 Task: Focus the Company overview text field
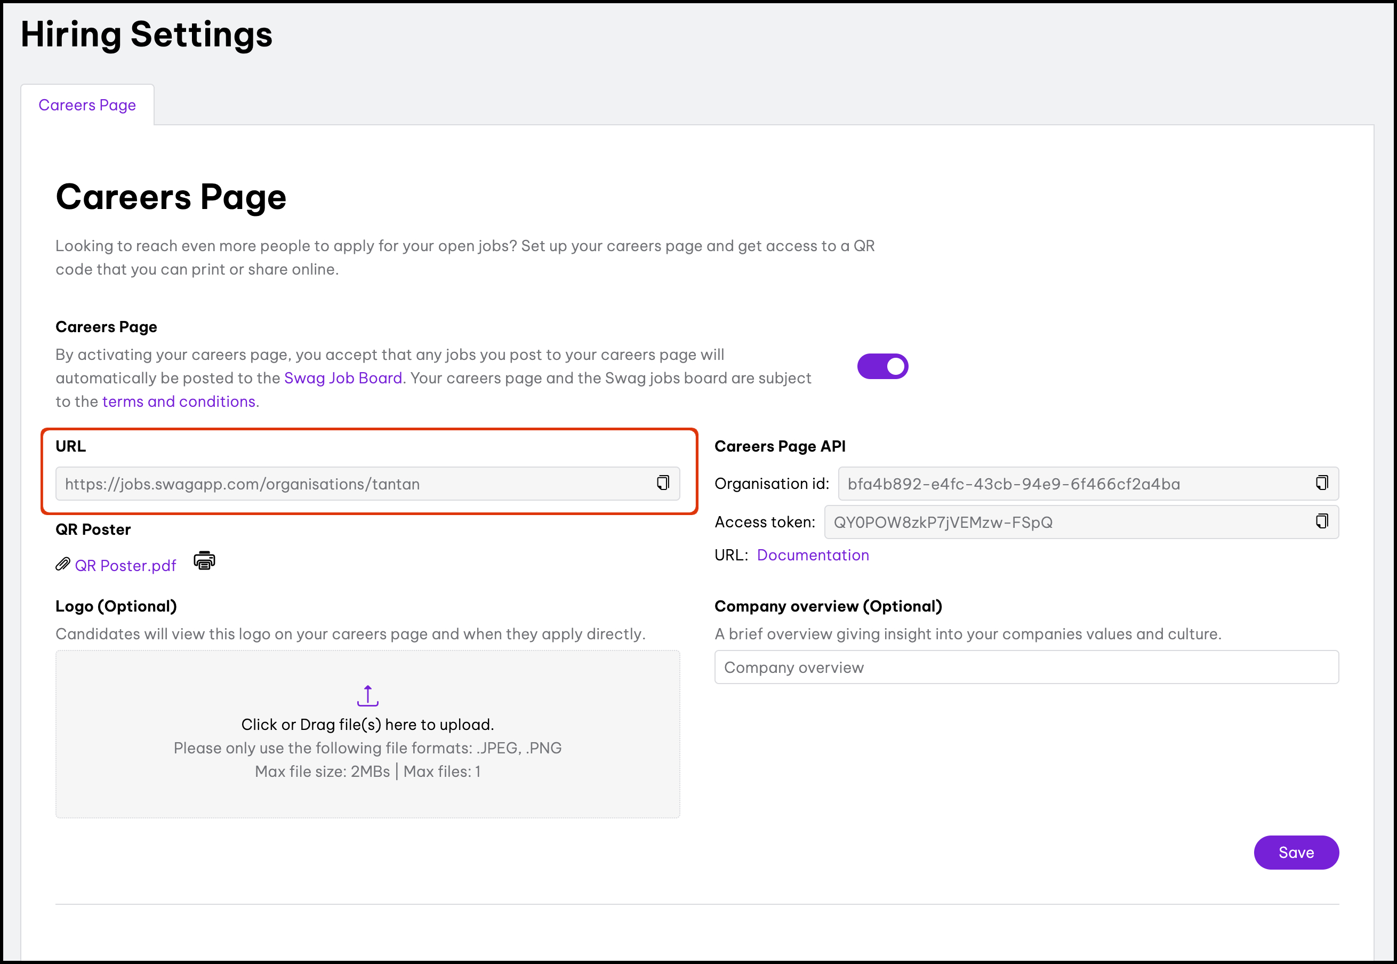1026,668
